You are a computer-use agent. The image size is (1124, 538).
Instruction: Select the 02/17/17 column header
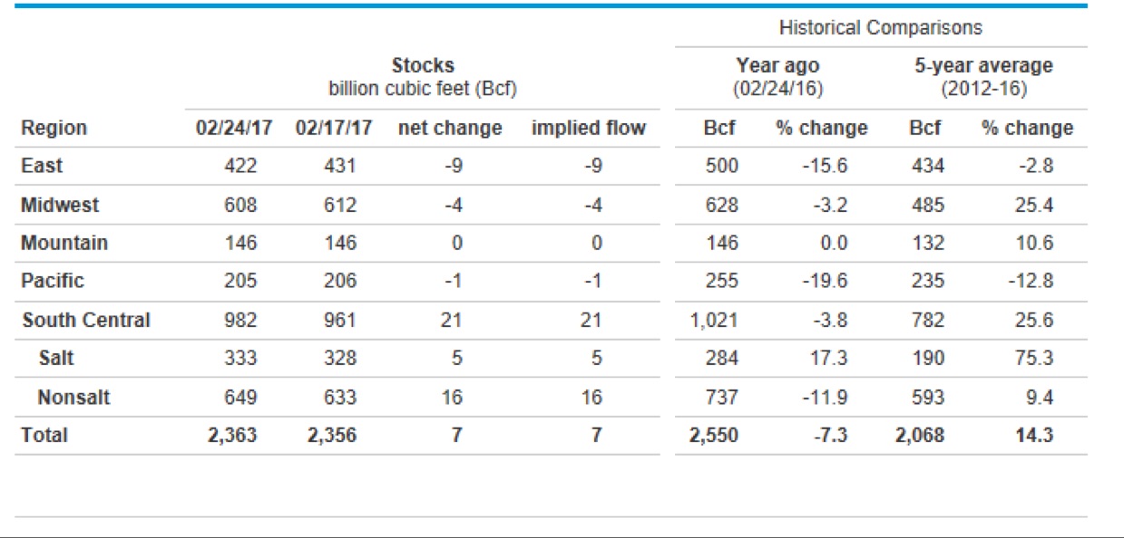click(334, 128)
